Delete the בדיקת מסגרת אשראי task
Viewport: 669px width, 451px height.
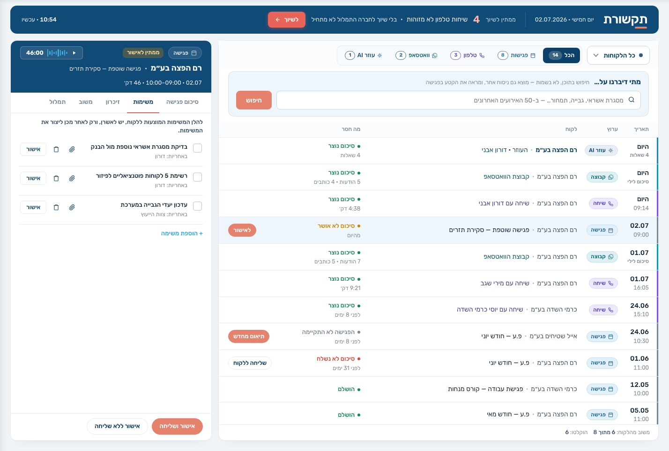coord(56,149)
